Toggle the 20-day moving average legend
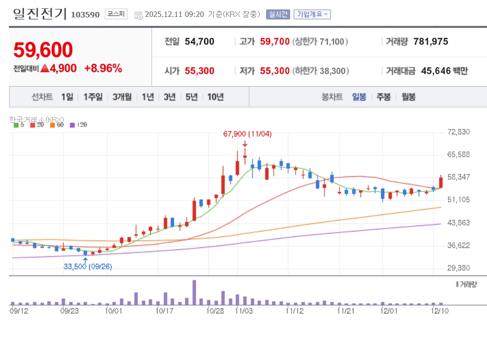This screenshot has height=337, width=487. click(x=36, y=125)
